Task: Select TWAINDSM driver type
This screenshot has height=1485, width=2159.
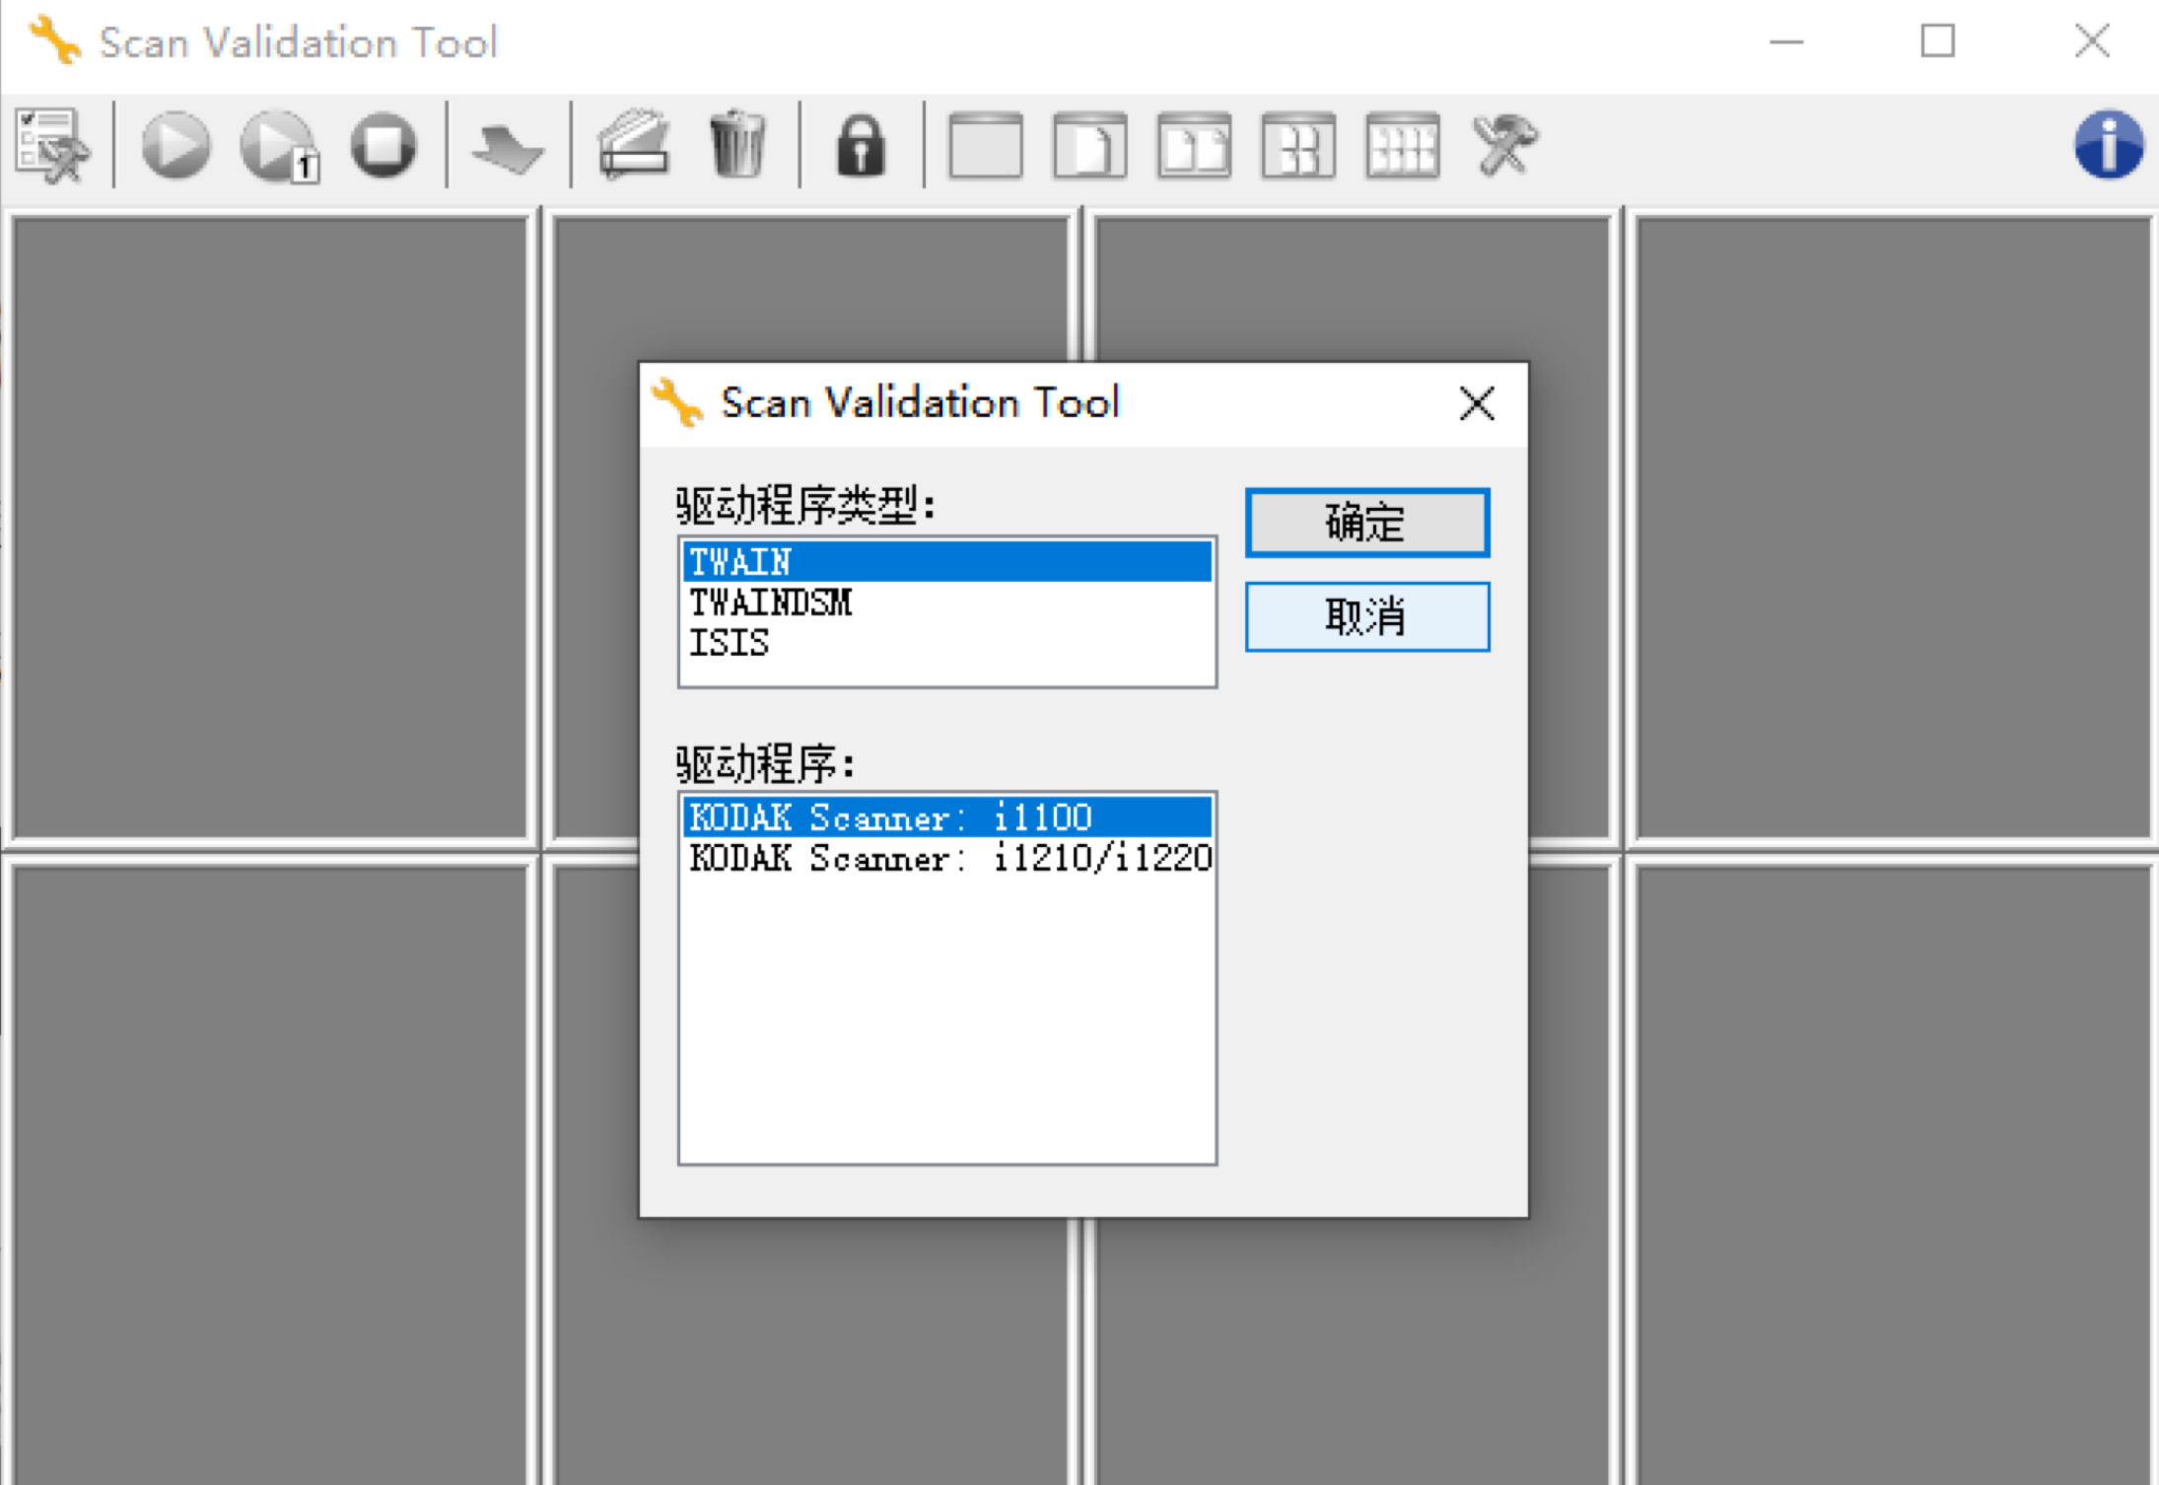Action: point(946,602)
